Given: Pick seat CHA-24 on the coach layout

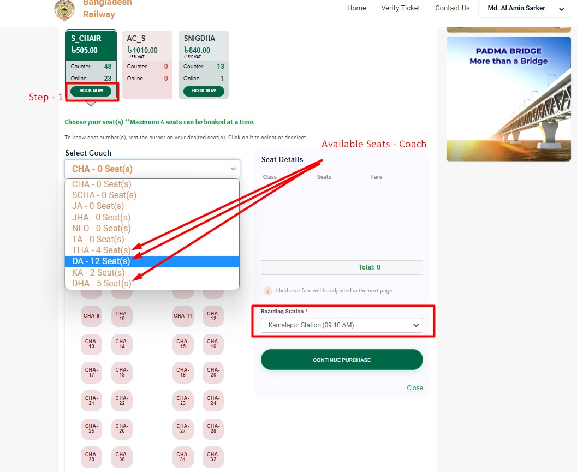Looking at the screenshot, I should (213, 401).
